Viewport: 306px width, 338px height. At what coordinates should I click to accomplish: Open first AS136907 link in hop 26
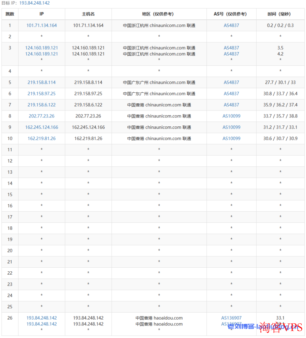tap(231, 318)
